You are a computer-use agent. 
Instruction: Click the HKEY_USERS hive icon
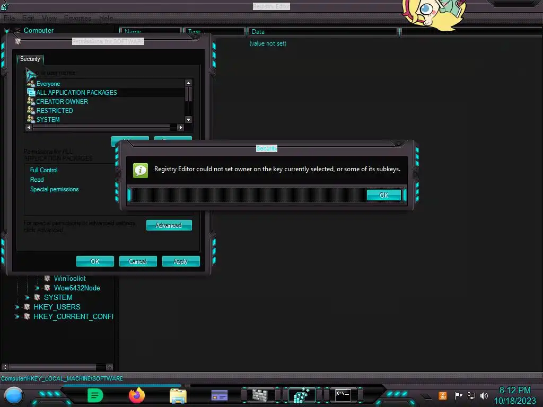coord(27,307)
